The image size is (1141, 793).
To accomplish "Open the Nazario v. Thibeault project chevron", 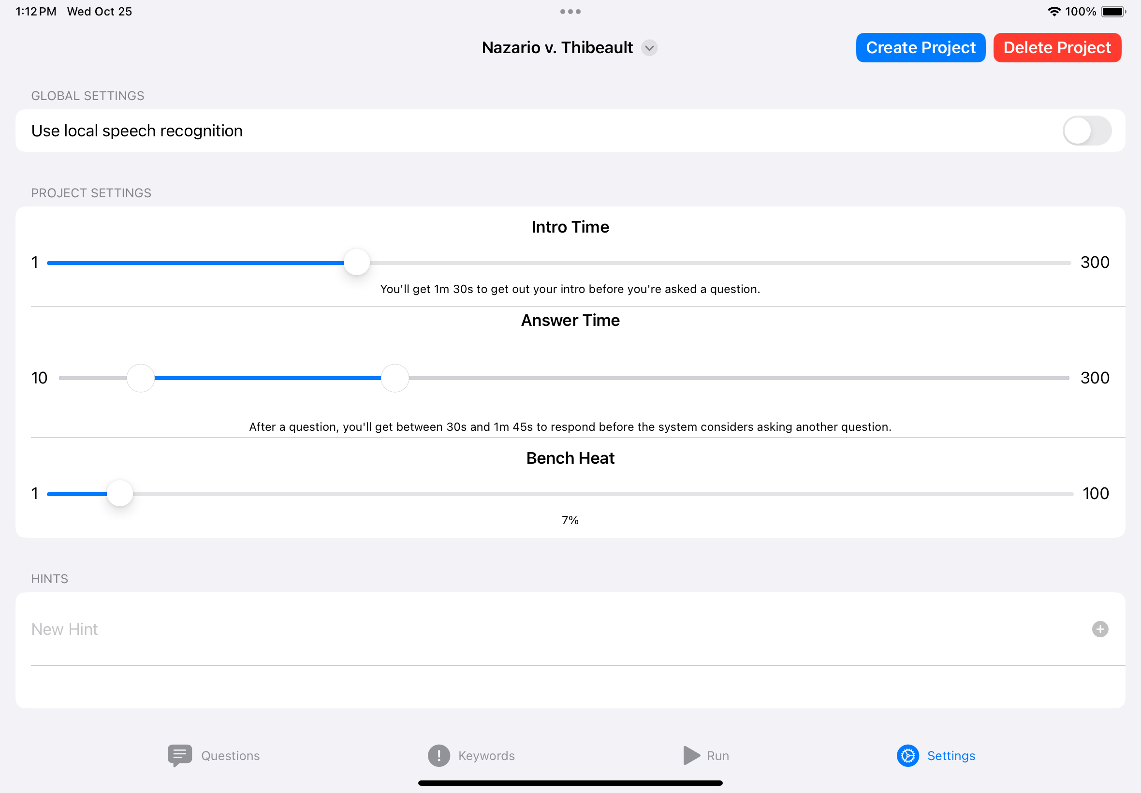I will coord(649,48).
